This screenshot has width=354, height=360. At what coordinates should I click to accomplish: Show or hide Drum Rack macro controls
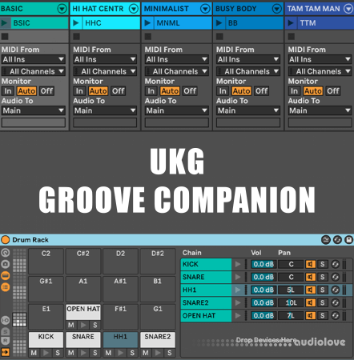pyautogui.click(x=6, y=253)
